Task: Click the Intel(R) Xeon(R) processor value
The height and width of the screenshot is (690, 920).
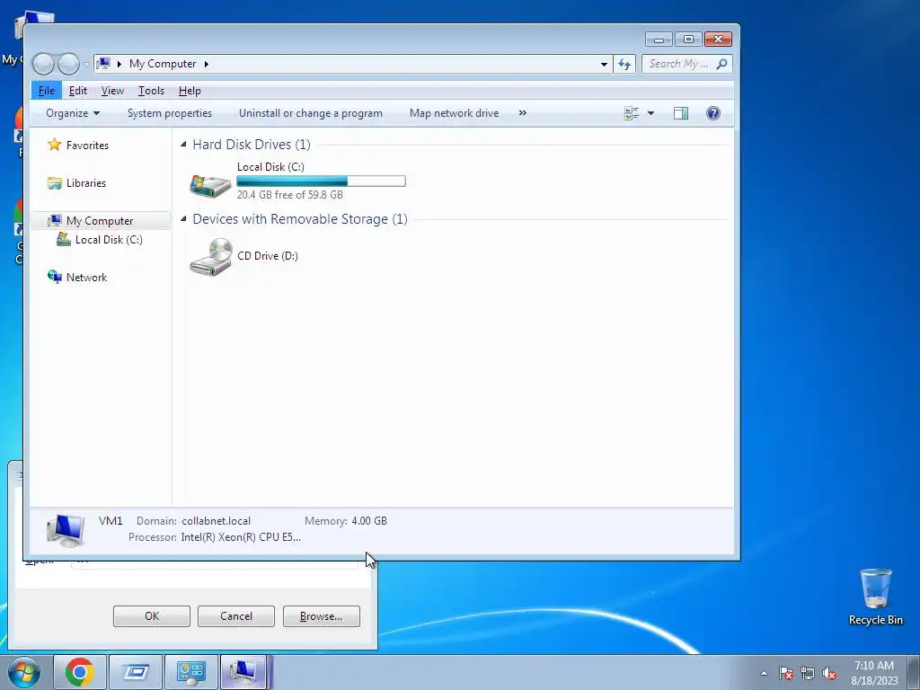Action: (x=241, y=537)
